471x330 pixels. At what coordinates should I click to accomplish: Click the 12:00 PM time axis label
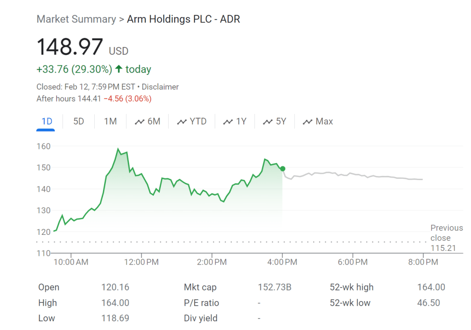pos(141,262)
